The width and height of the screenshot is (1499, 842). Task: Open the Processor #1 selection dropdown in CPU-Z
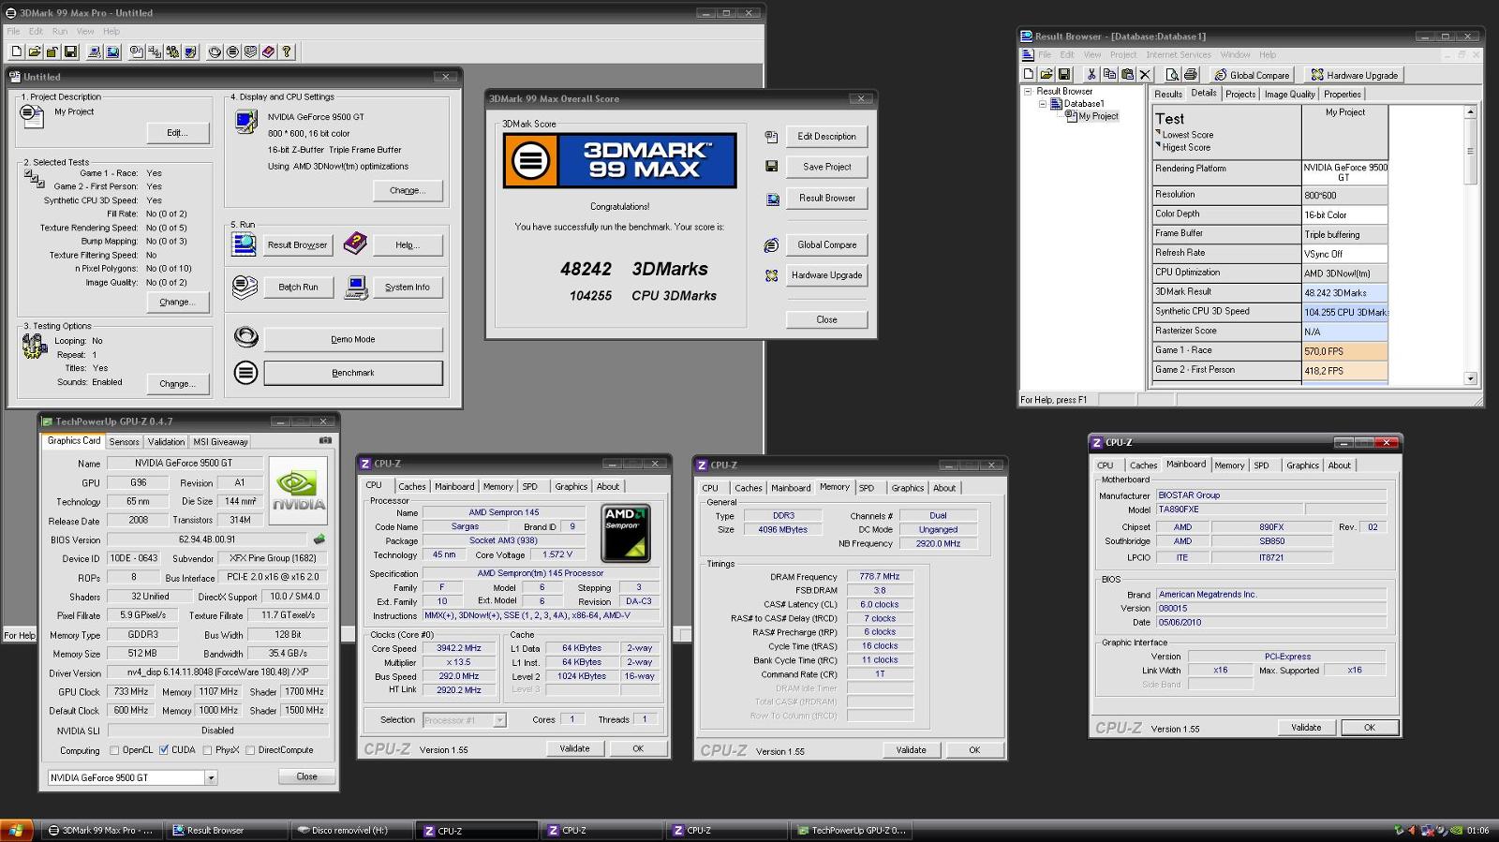point(500,720)
